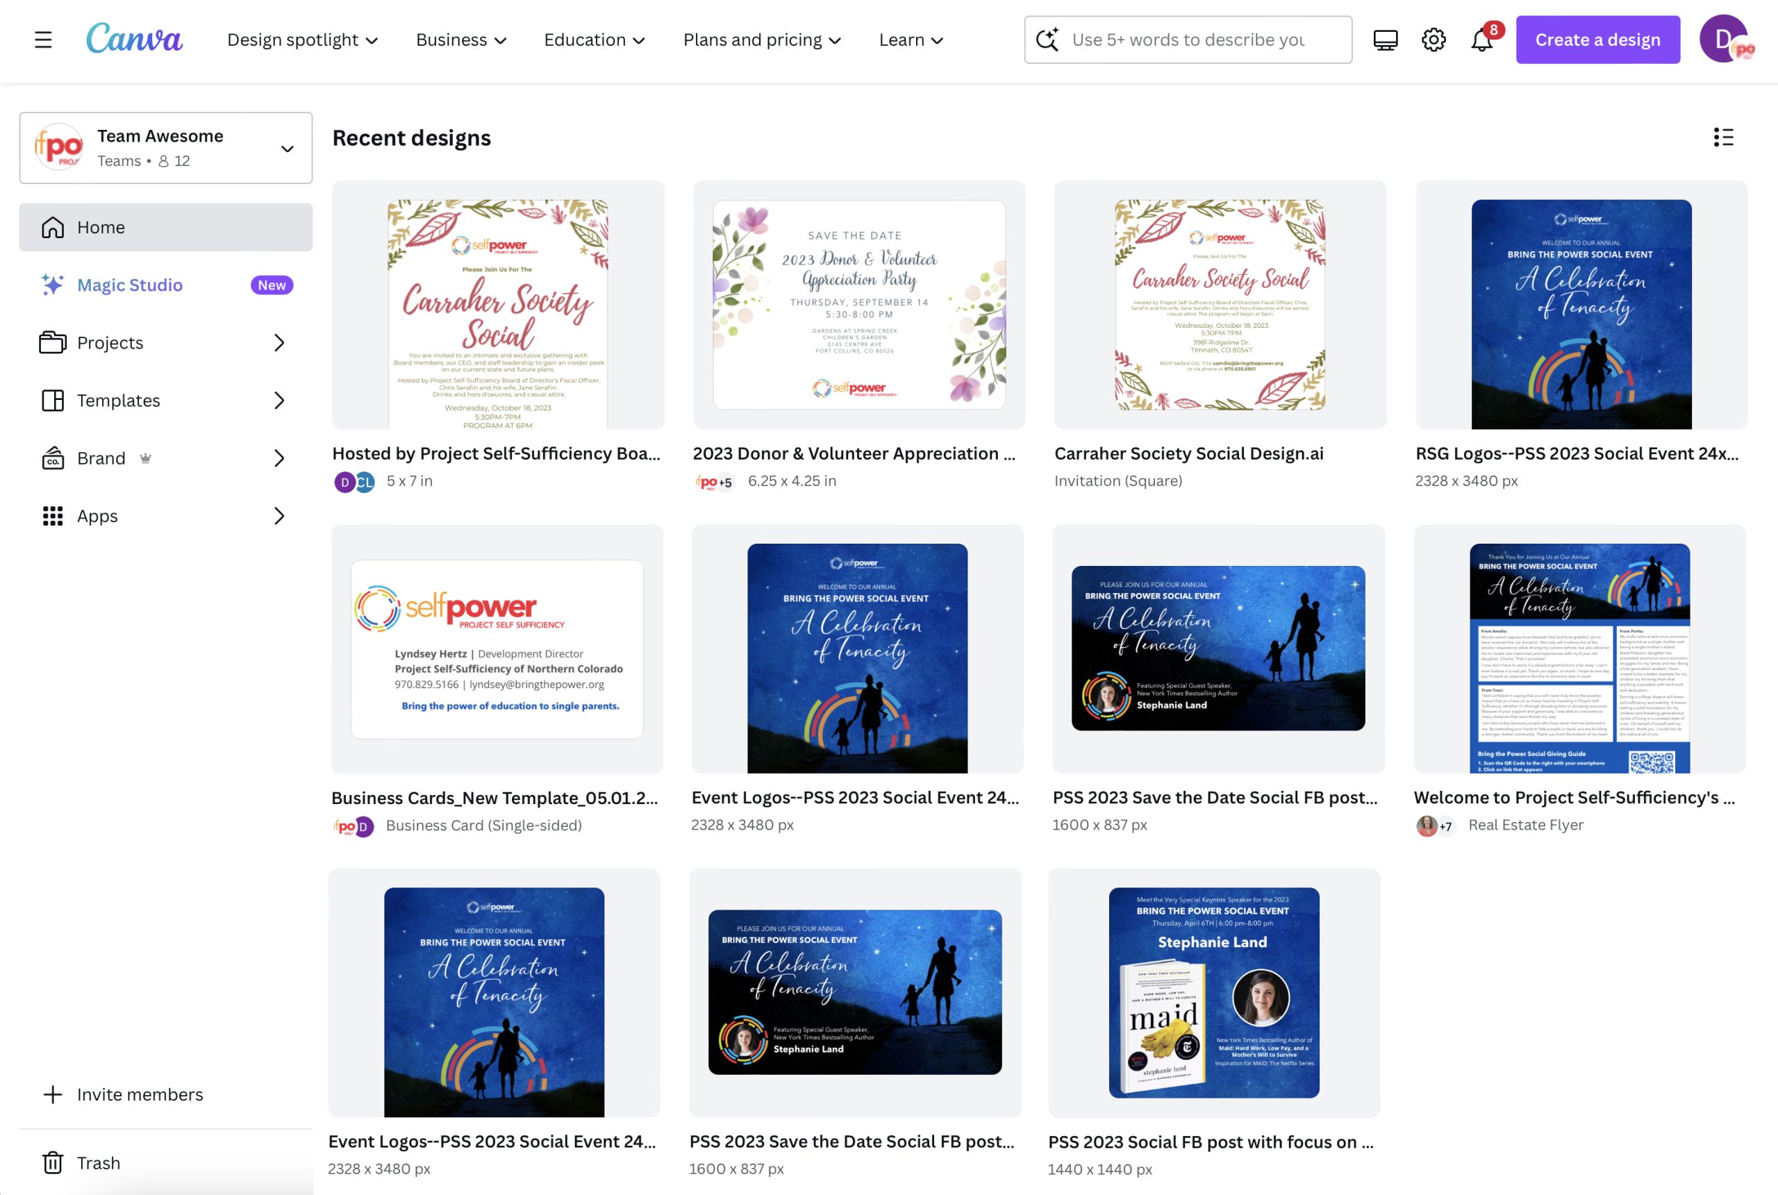Click the 'New' badge beside Magic Studio

click(272, 285)
